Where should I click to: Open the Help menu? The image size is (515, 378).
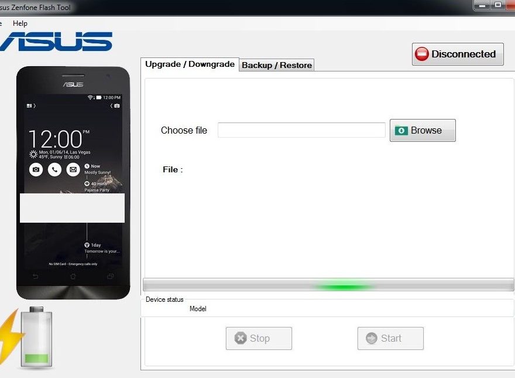20,23
